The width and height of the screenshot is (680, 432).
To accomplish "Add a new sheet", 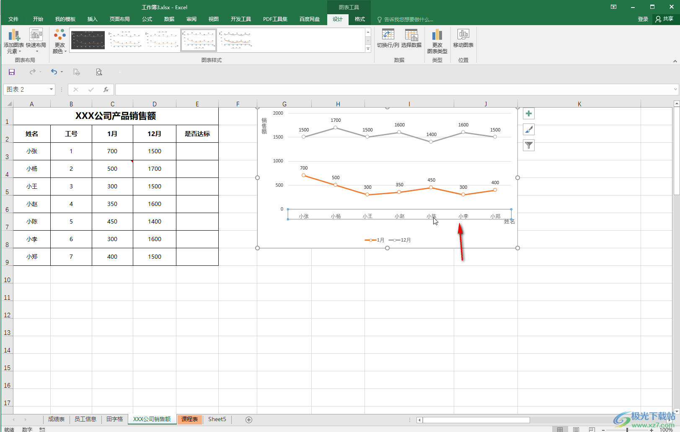I will pos(249,419).
